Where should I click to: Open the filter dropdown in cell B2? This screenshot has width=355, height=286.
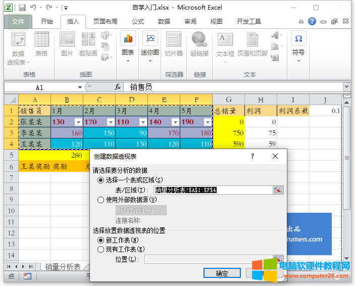pyautogui.click(x=78, y=122)
